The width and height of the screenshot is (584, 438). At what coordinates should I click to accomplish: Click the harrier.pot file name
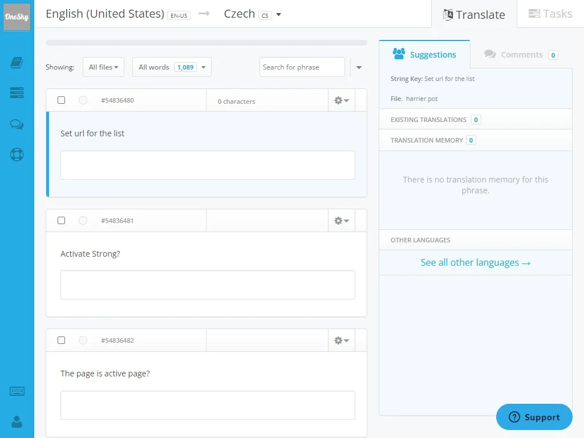[x=421, y=99]
